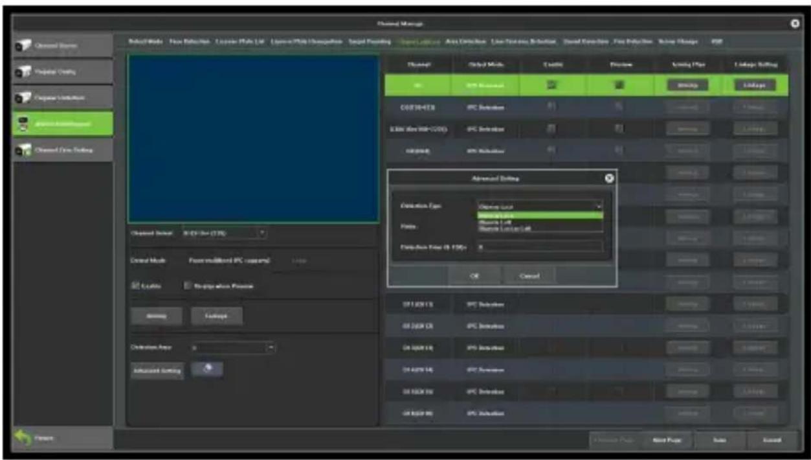Image resolution: width=811 pixels, height=460 pixels.
Task: Choose highlighted Objects Lost option in list
Action: pos(540,215)
